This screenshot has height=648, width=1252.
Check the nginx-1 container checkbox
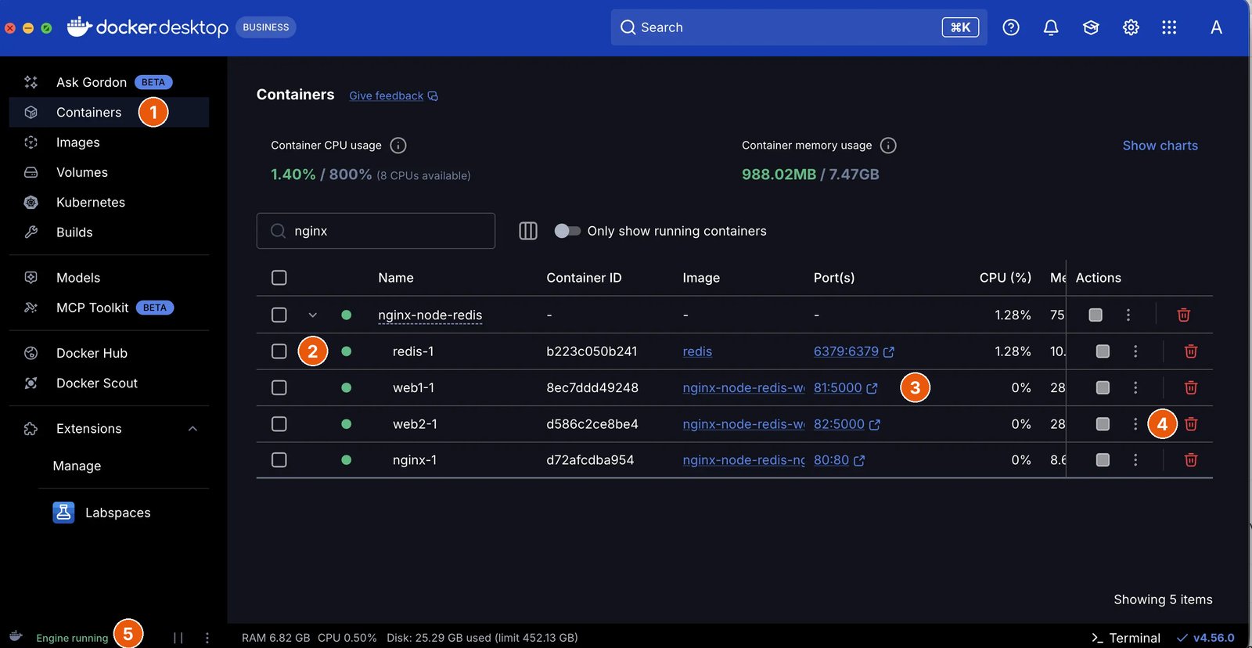tap(279, 460)
